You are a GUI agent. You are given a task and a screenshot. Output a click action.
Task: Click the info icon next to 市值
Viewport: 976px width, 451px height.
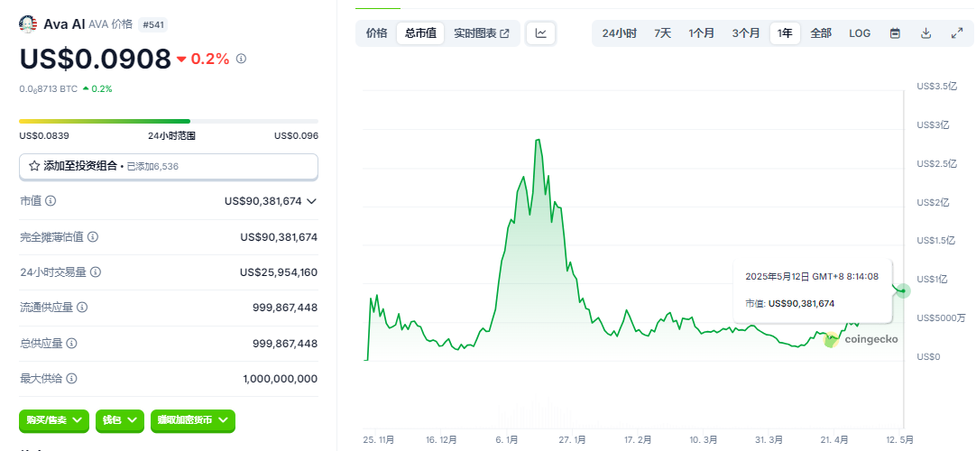point(51,201)
